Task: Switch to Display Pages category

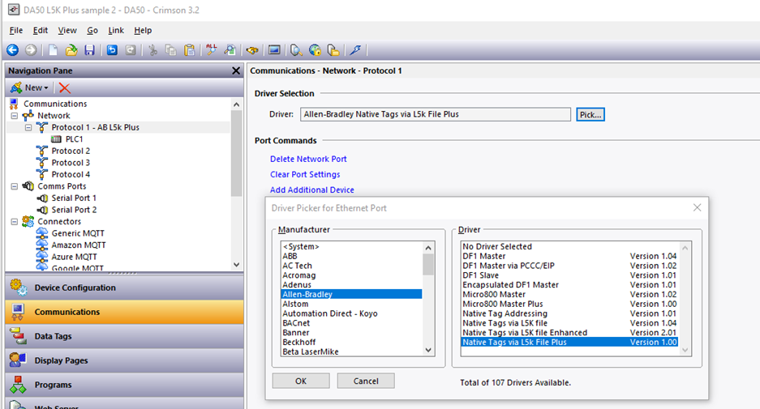Action: [125, 360]
